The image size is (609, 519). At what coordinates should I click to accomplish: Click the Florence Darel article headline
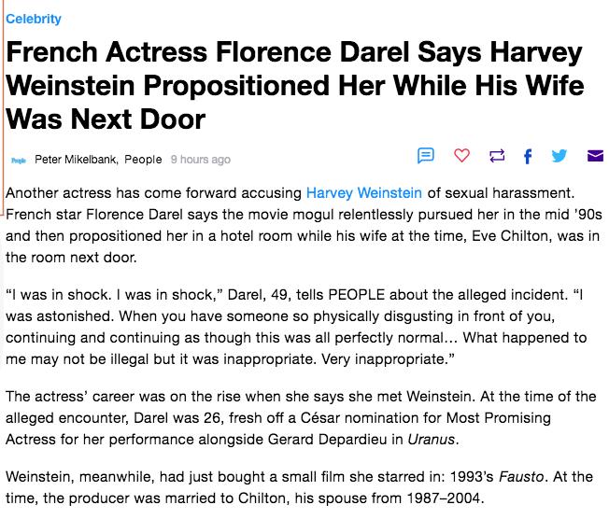point(294,85)
